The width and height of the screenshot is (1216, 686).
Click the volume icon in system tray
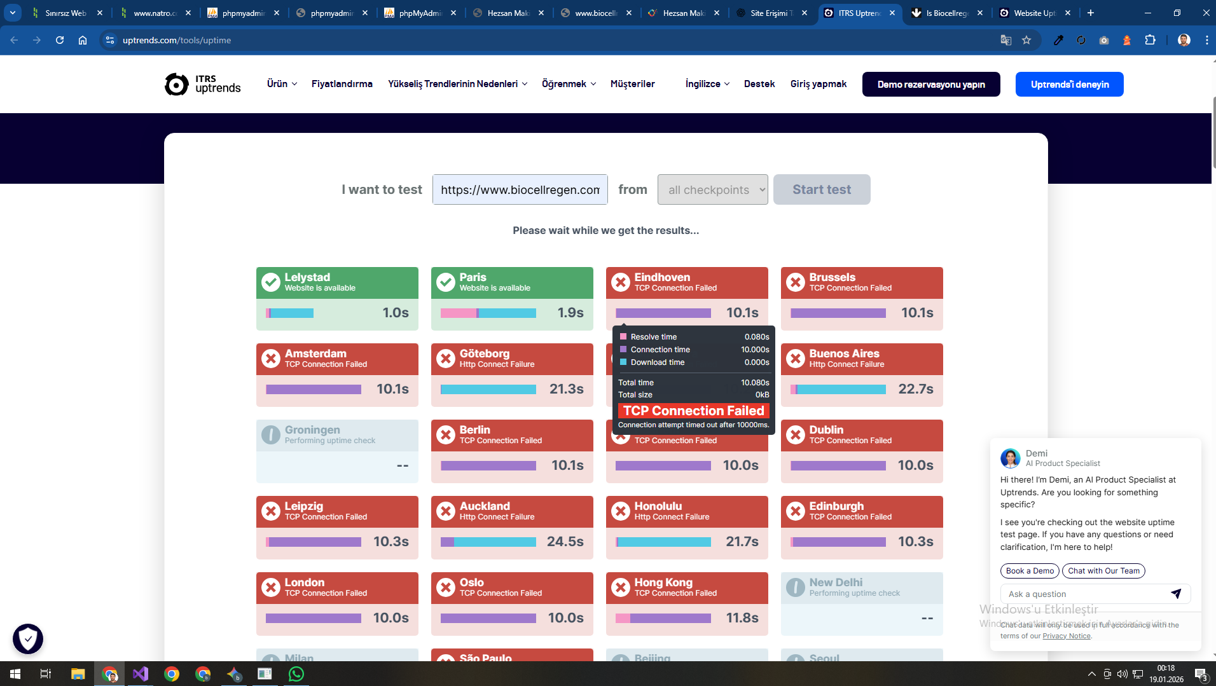tap(1123, 674)
